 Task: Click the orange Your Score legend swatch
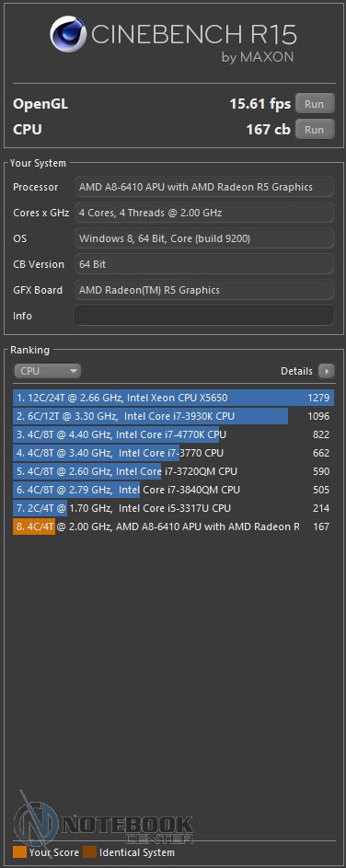[x=19, y=852]
